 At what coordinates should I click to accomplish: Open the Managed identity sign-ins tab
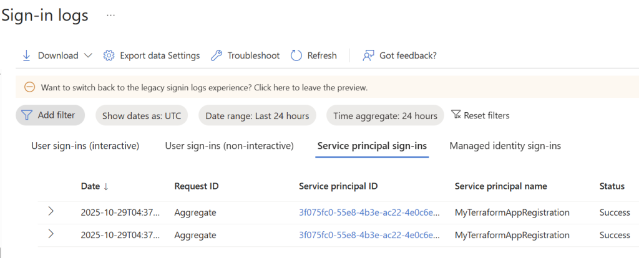click(505, 146)
